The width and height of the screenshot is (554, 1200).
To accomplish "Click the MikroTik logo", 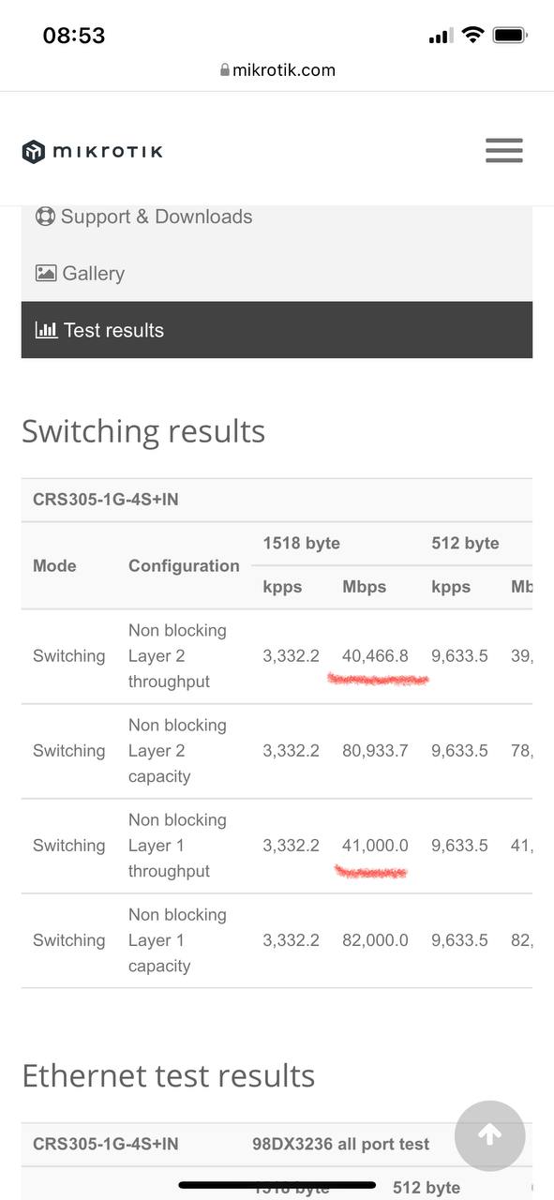I will (92, 151).
